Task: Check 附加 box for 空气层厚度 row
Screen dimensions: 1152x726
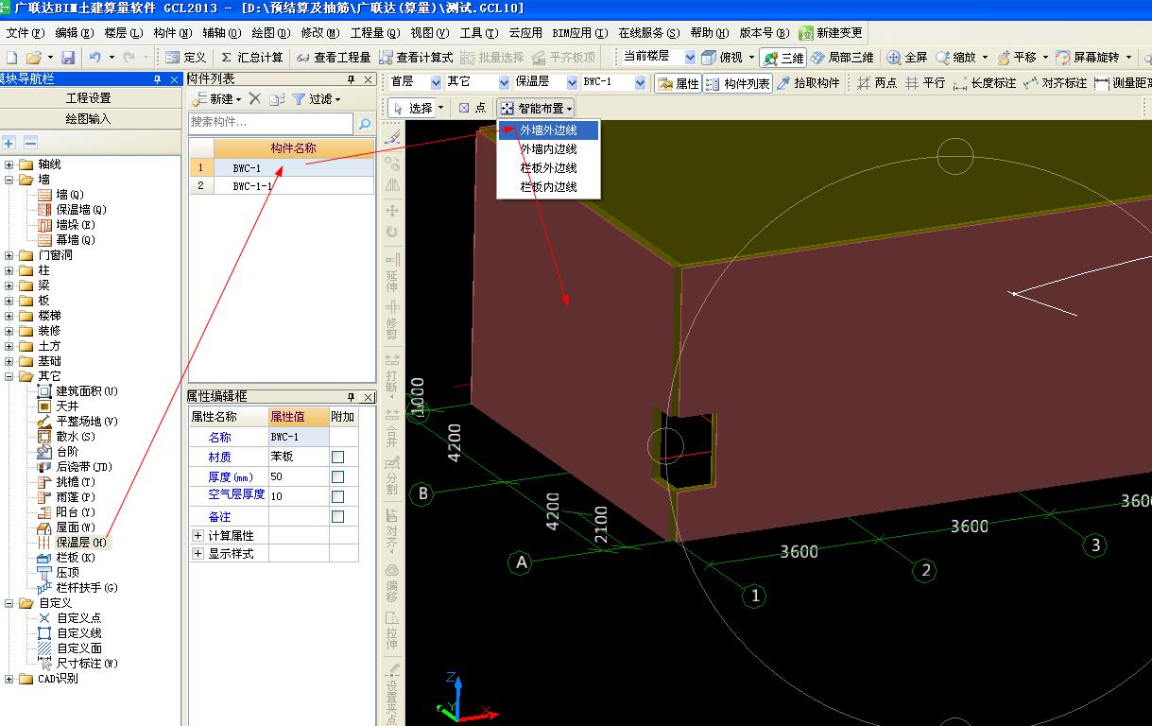Action: click(337, 496)
